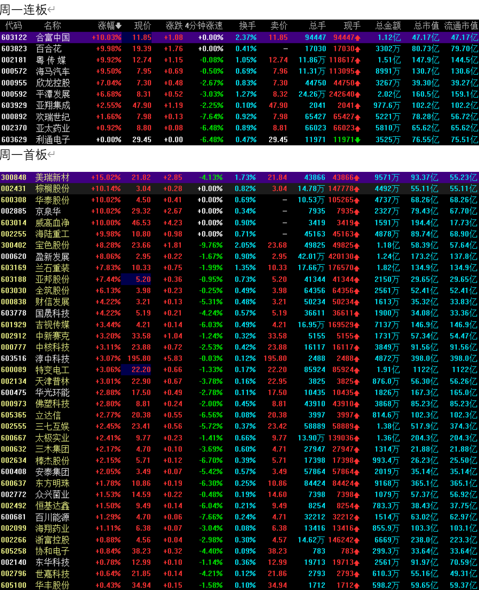Open stock code 603122

click(x=14, y=38)
